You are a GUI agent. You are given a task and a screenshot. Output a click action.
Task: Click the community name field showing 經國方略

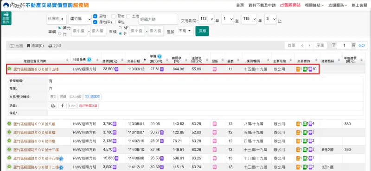158,19
